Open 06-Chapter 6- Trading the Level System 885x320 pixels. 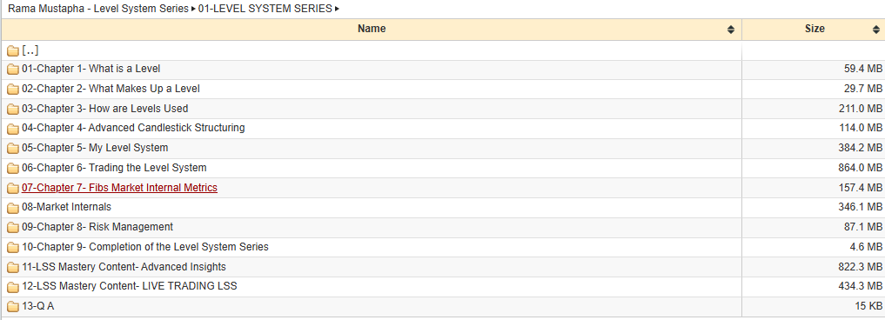(114, 168)
